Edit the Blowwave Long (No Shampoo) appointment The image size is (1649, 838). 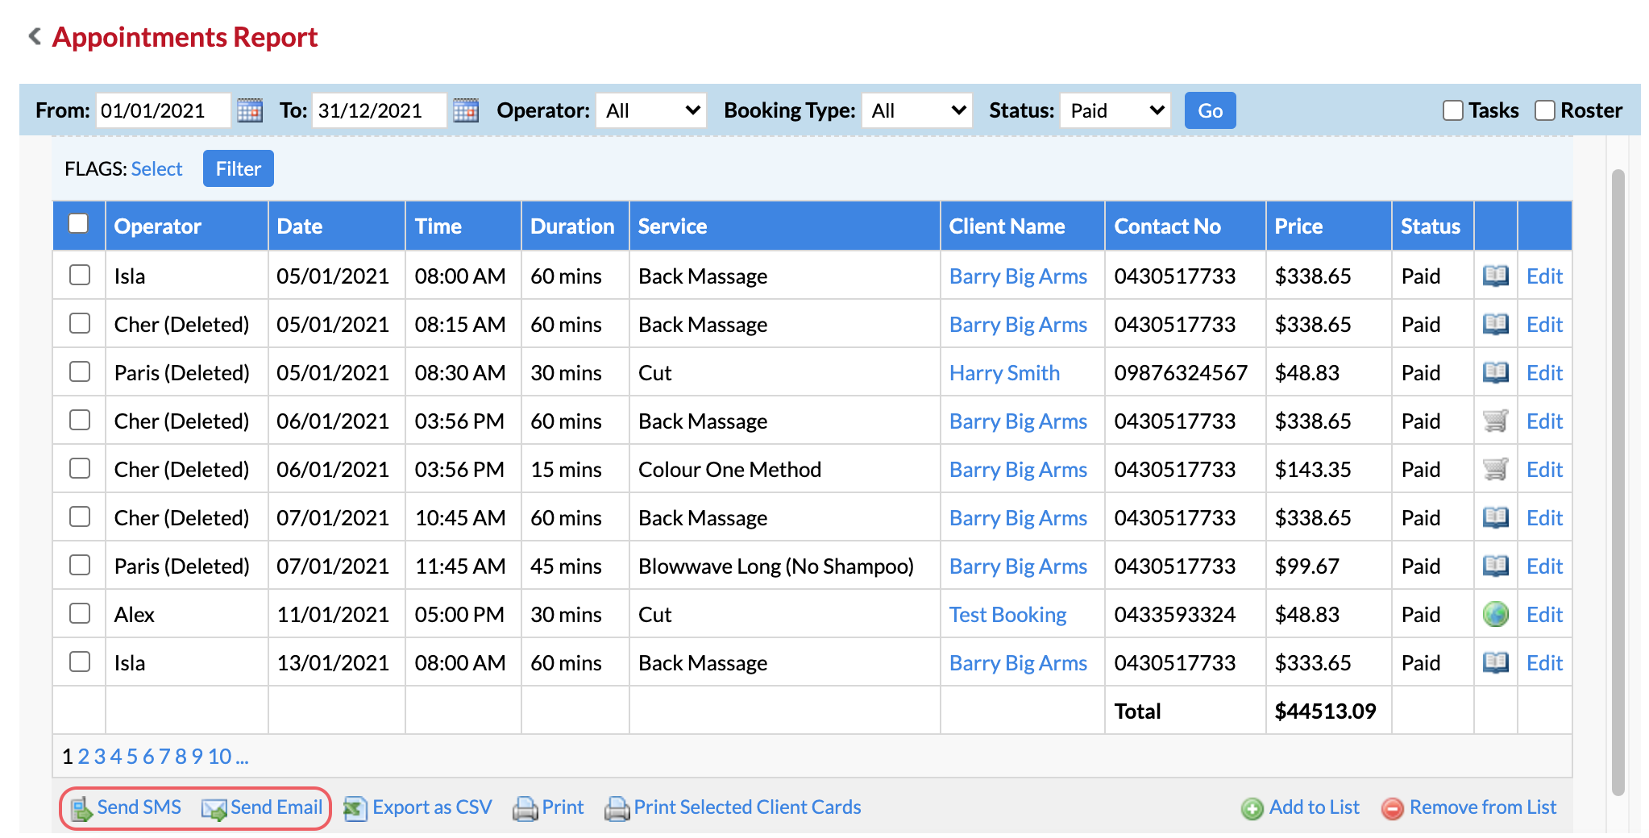click(x=1544, y=566)
